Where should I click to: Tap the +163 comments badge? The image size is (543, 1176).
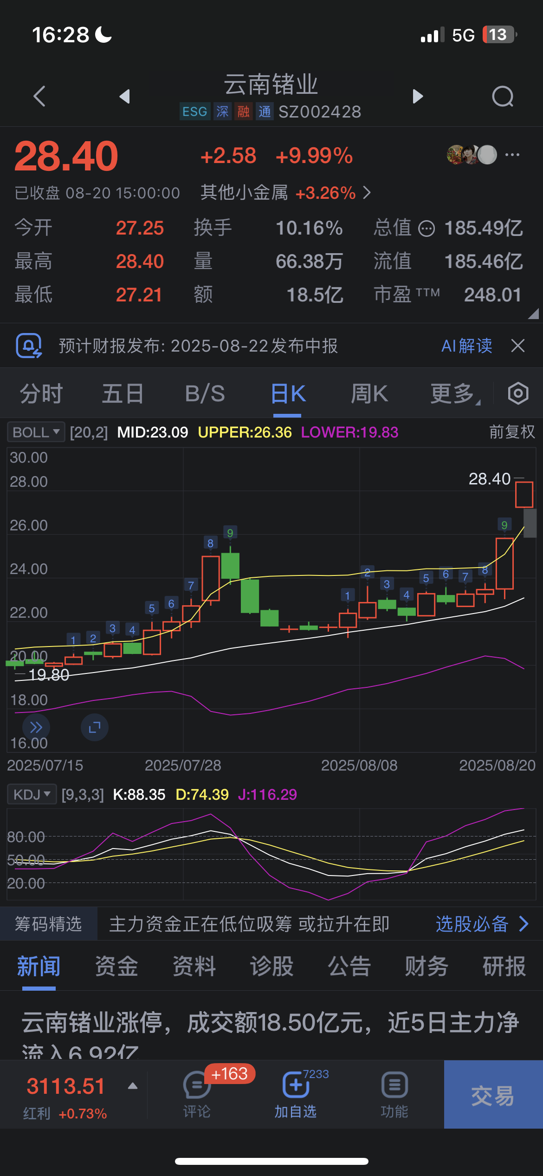[x=230, y=1074]
